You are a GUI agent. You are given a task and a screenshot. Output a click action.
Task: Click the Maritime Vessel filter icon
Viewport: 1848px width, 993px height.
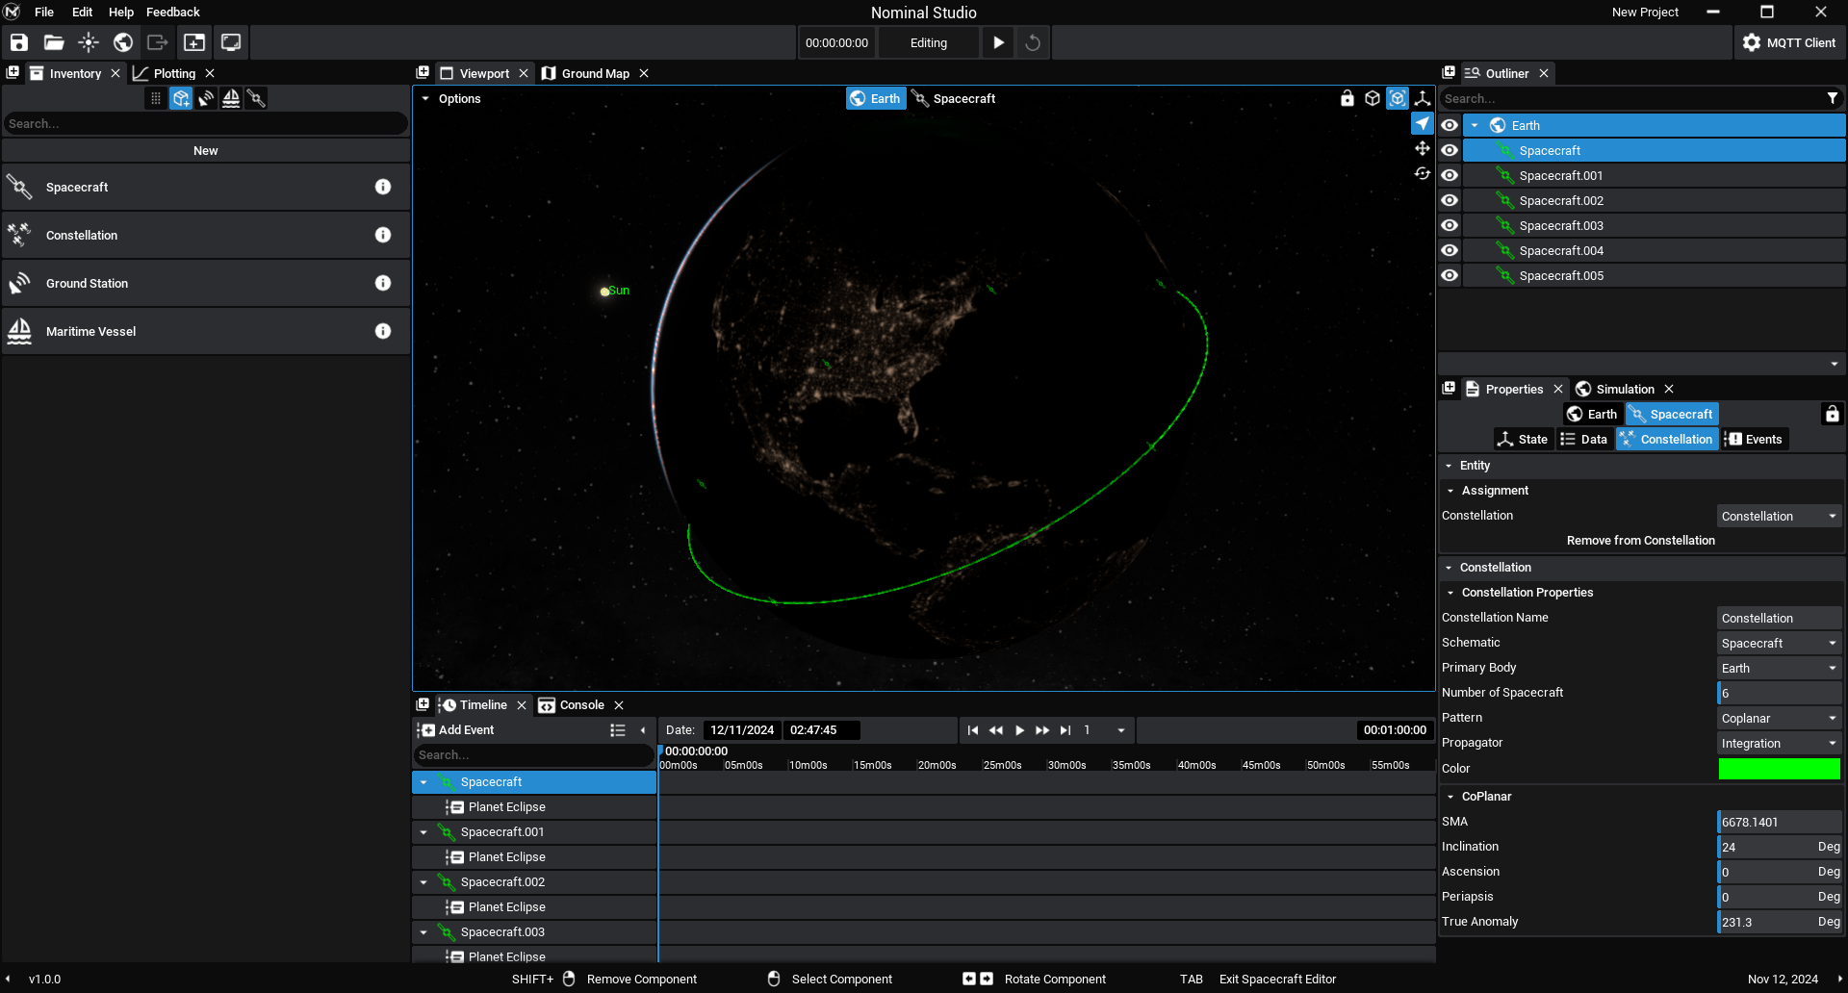click(x=231, y=98)
